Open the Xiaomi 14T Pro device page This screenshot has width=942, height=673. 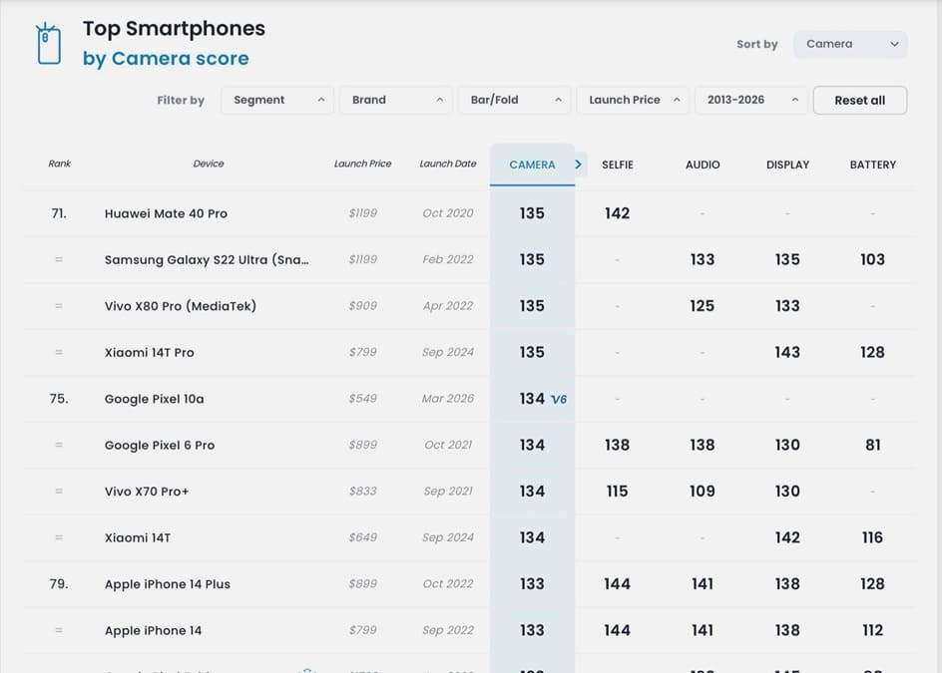click(150, 353)
